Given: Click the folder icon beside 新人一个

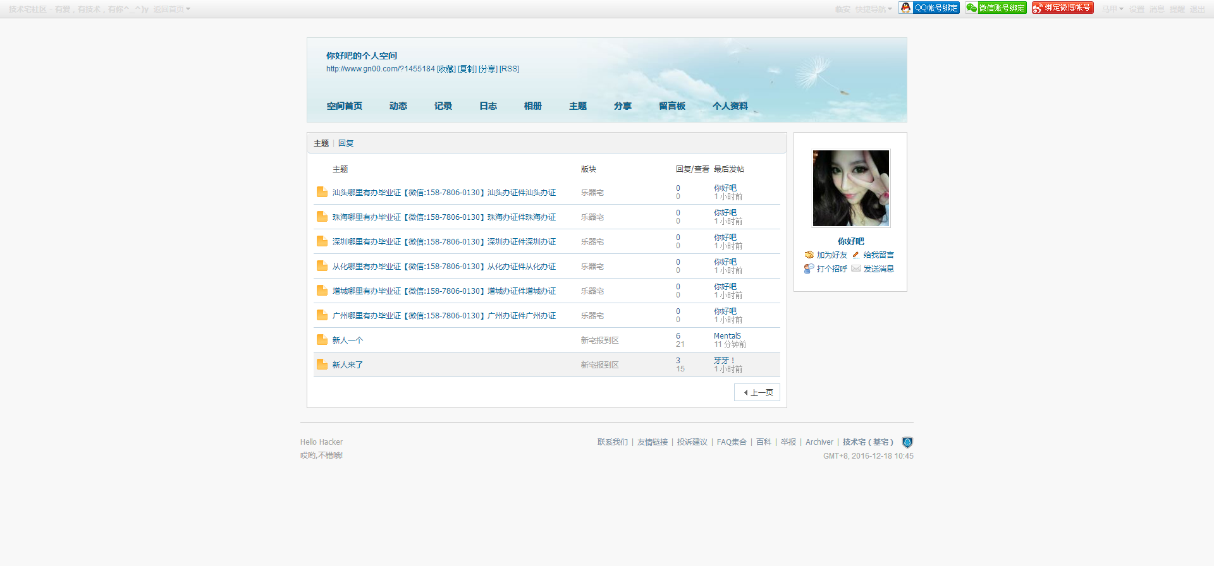Looking at the screenshot, I should click(322, 340).
